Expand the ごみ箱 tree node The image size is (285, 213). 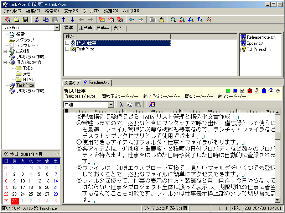click(5, 51)
